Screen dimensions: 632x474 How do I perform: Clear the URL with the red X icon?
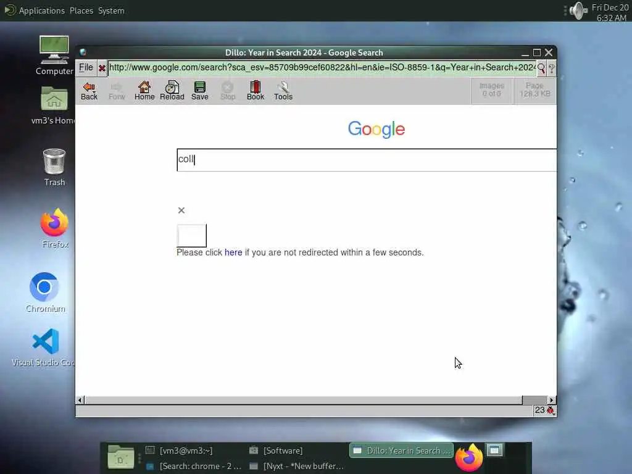coord(102,68)
